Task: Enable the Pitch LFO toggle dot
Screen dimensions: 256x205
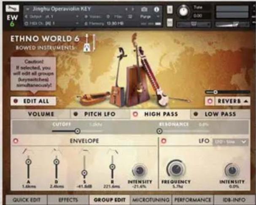Action: (75, 114)
